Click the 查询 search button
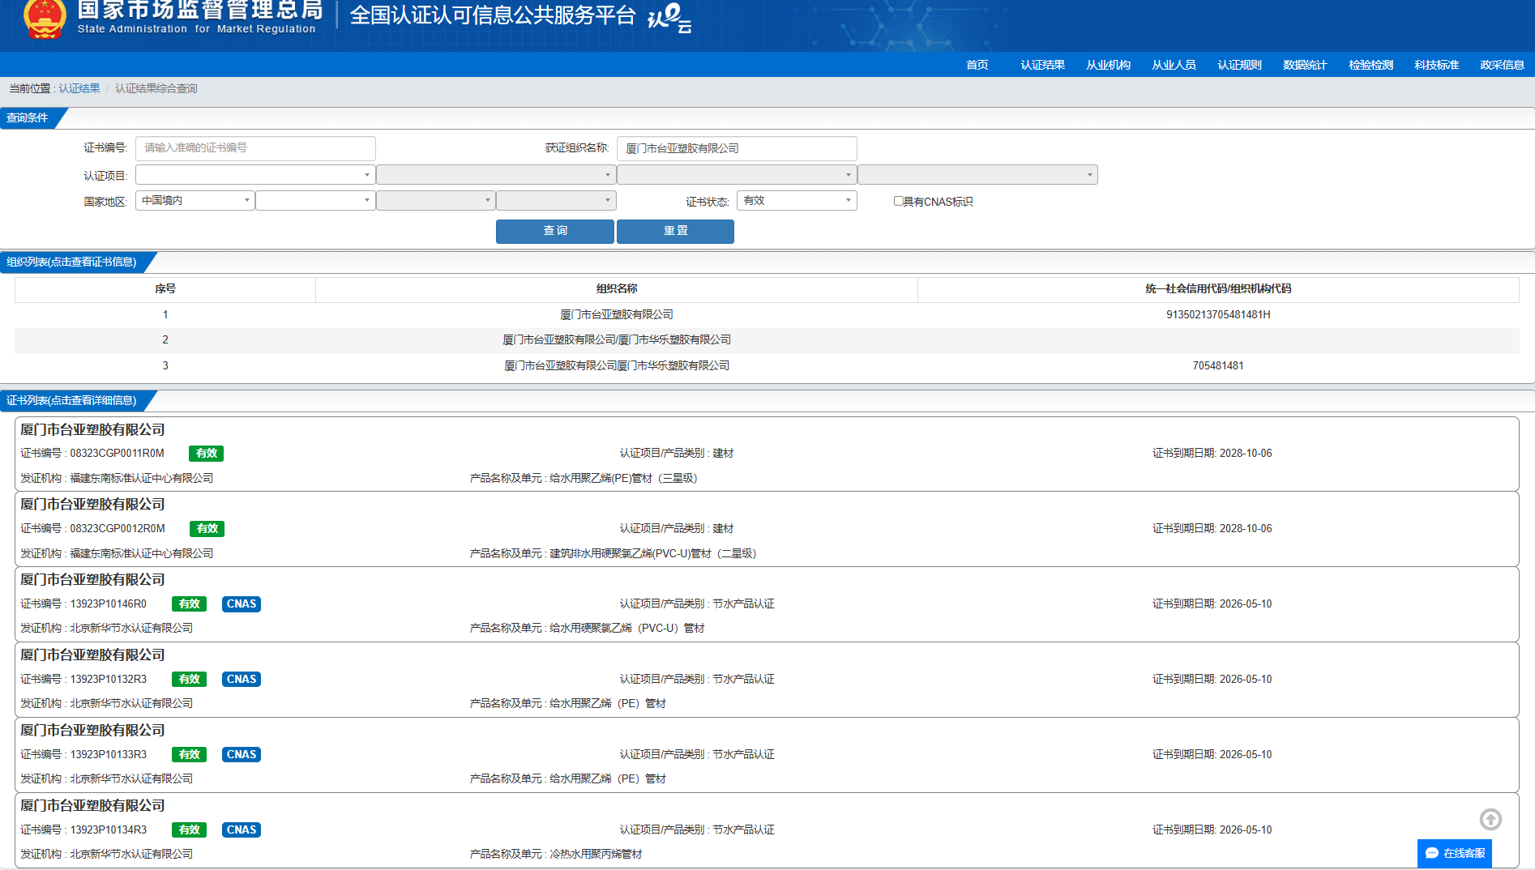Viewport: 1535px width, 870px height. tap(555, 231)
